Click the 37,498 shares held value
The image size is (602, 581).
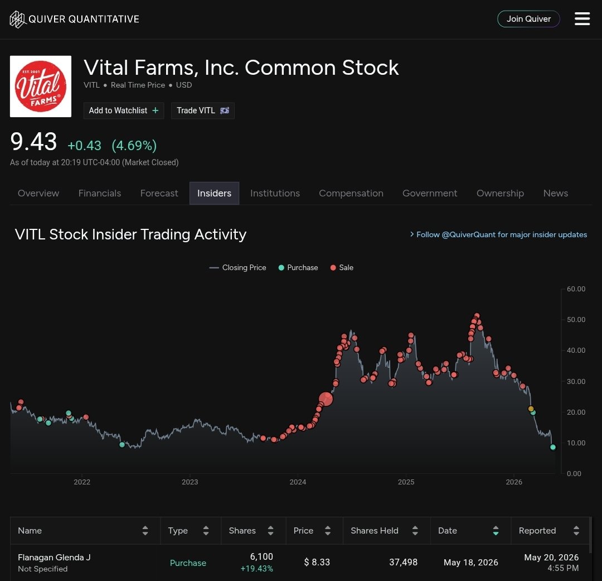403,562
